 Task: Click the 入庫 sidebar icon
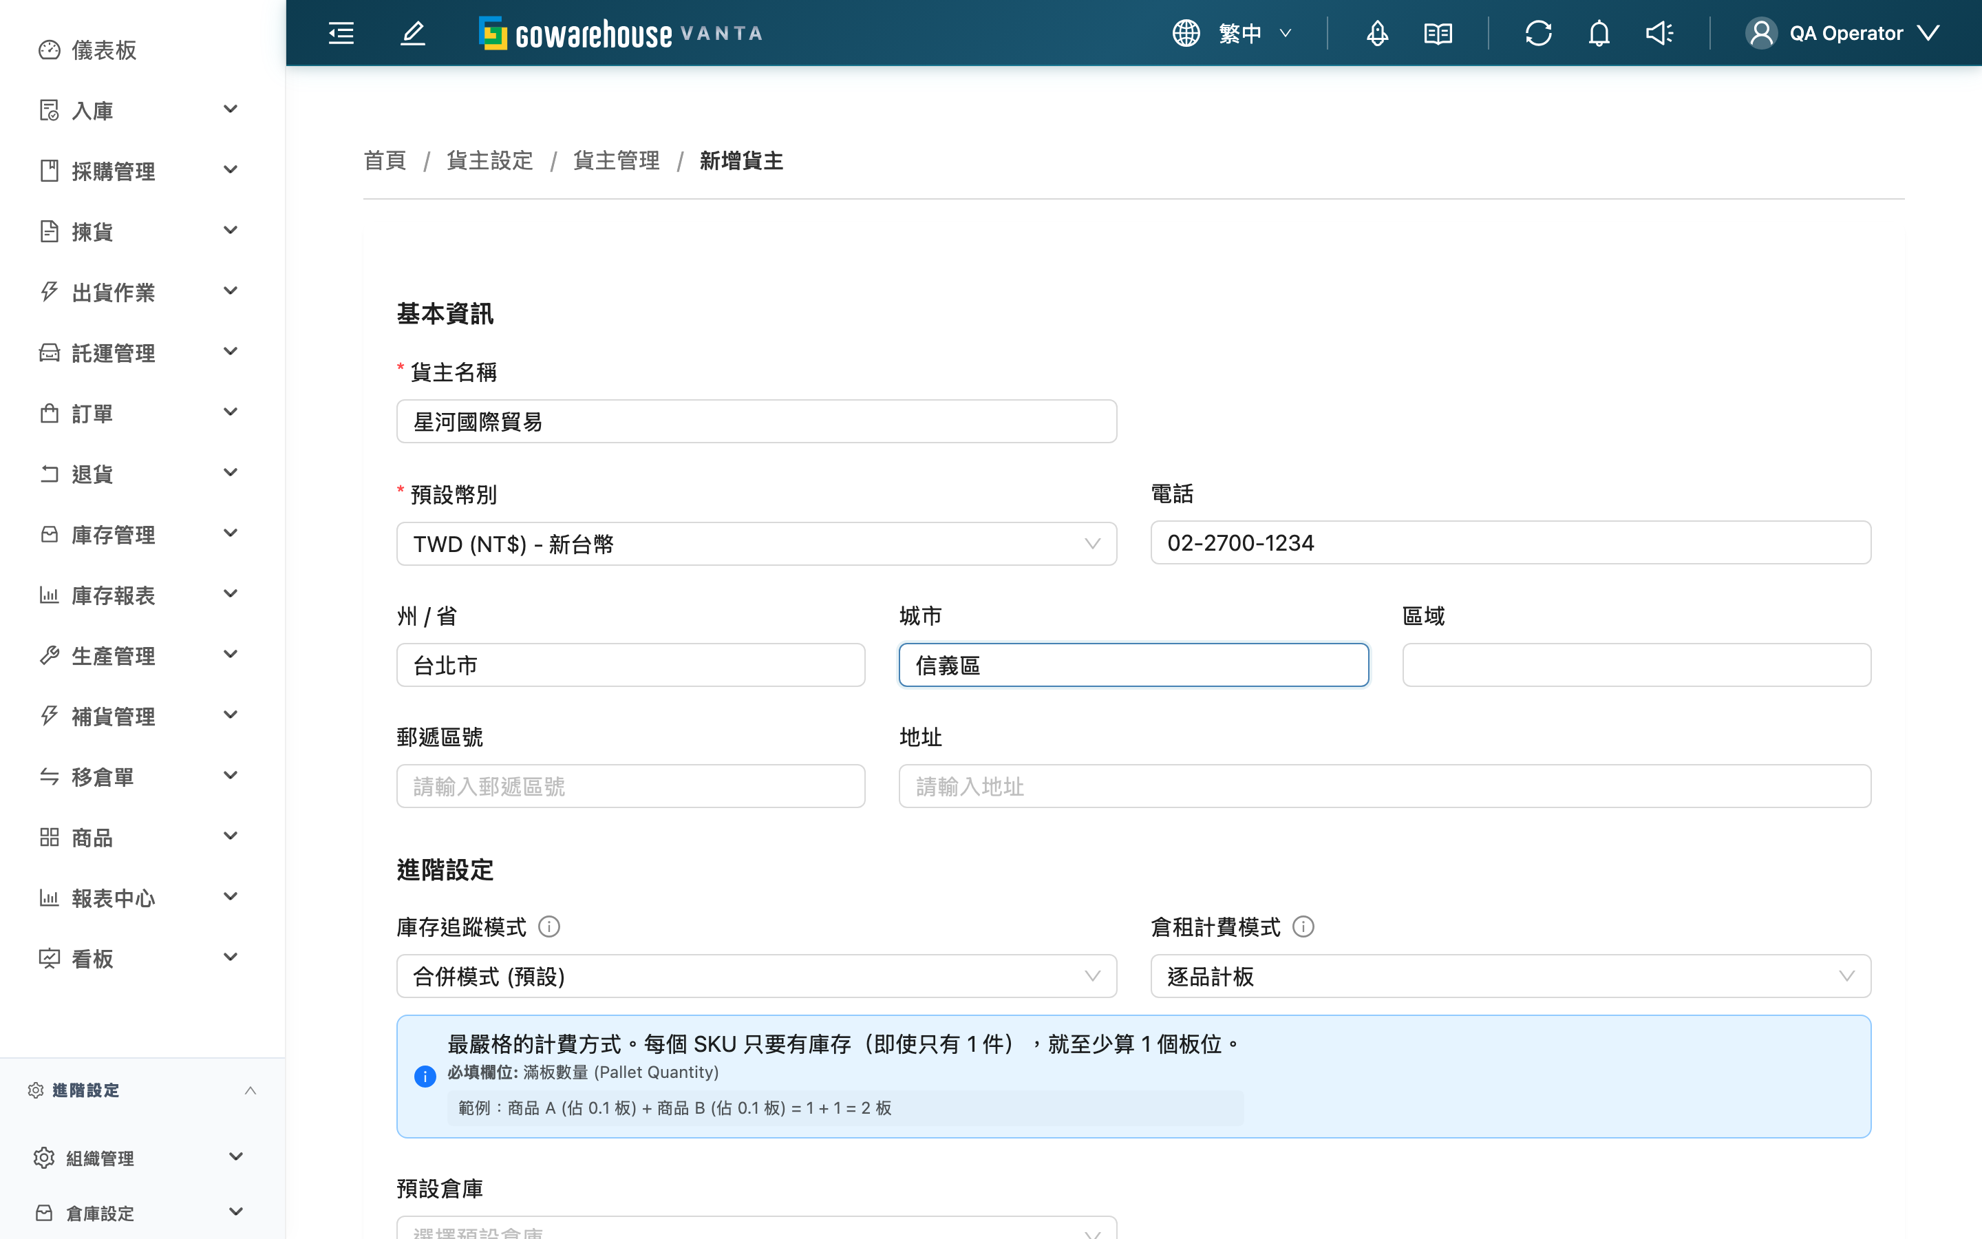(49, 111)
